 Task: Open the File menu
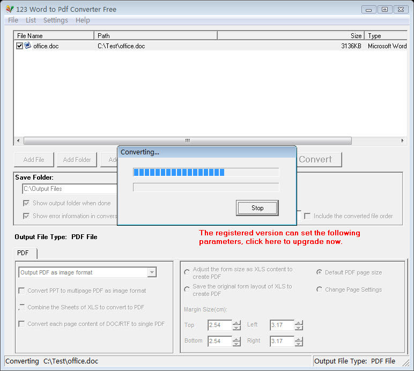click(13, 20)
